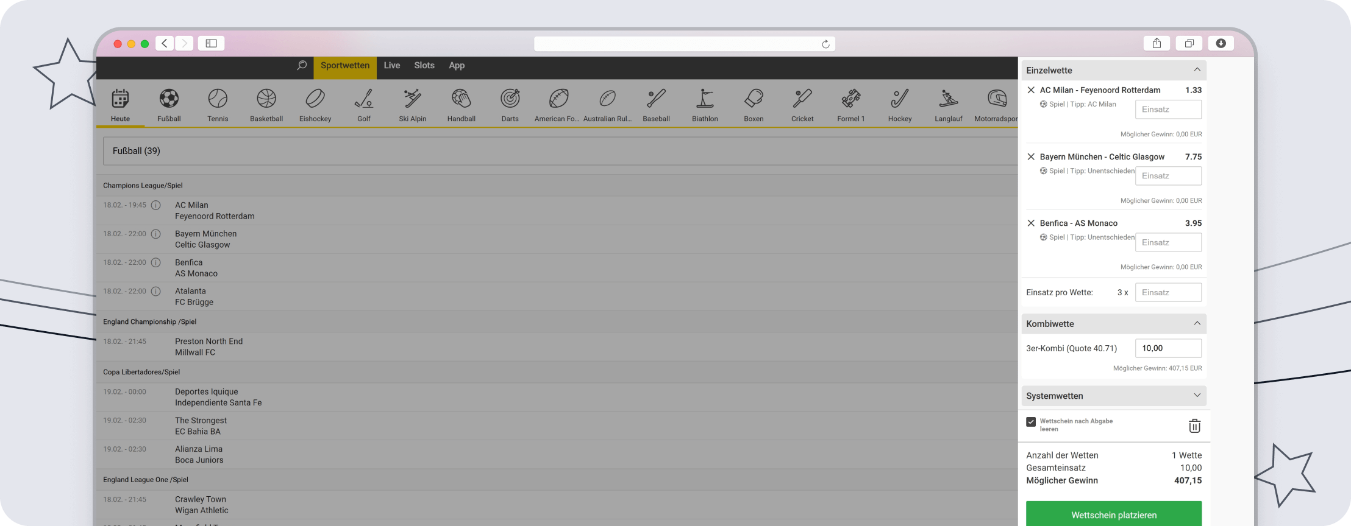Open The Strongest vs EC Bahia match

click(x=557, y=426)
